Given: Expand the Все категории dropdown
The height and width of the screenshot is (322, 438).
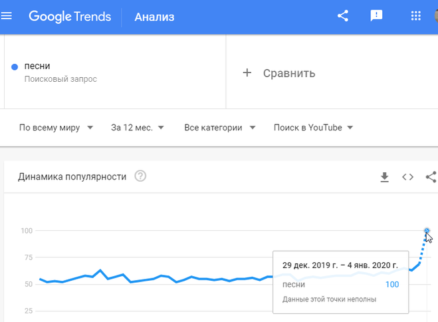Looking at the screenshot, I should (220, 128).
